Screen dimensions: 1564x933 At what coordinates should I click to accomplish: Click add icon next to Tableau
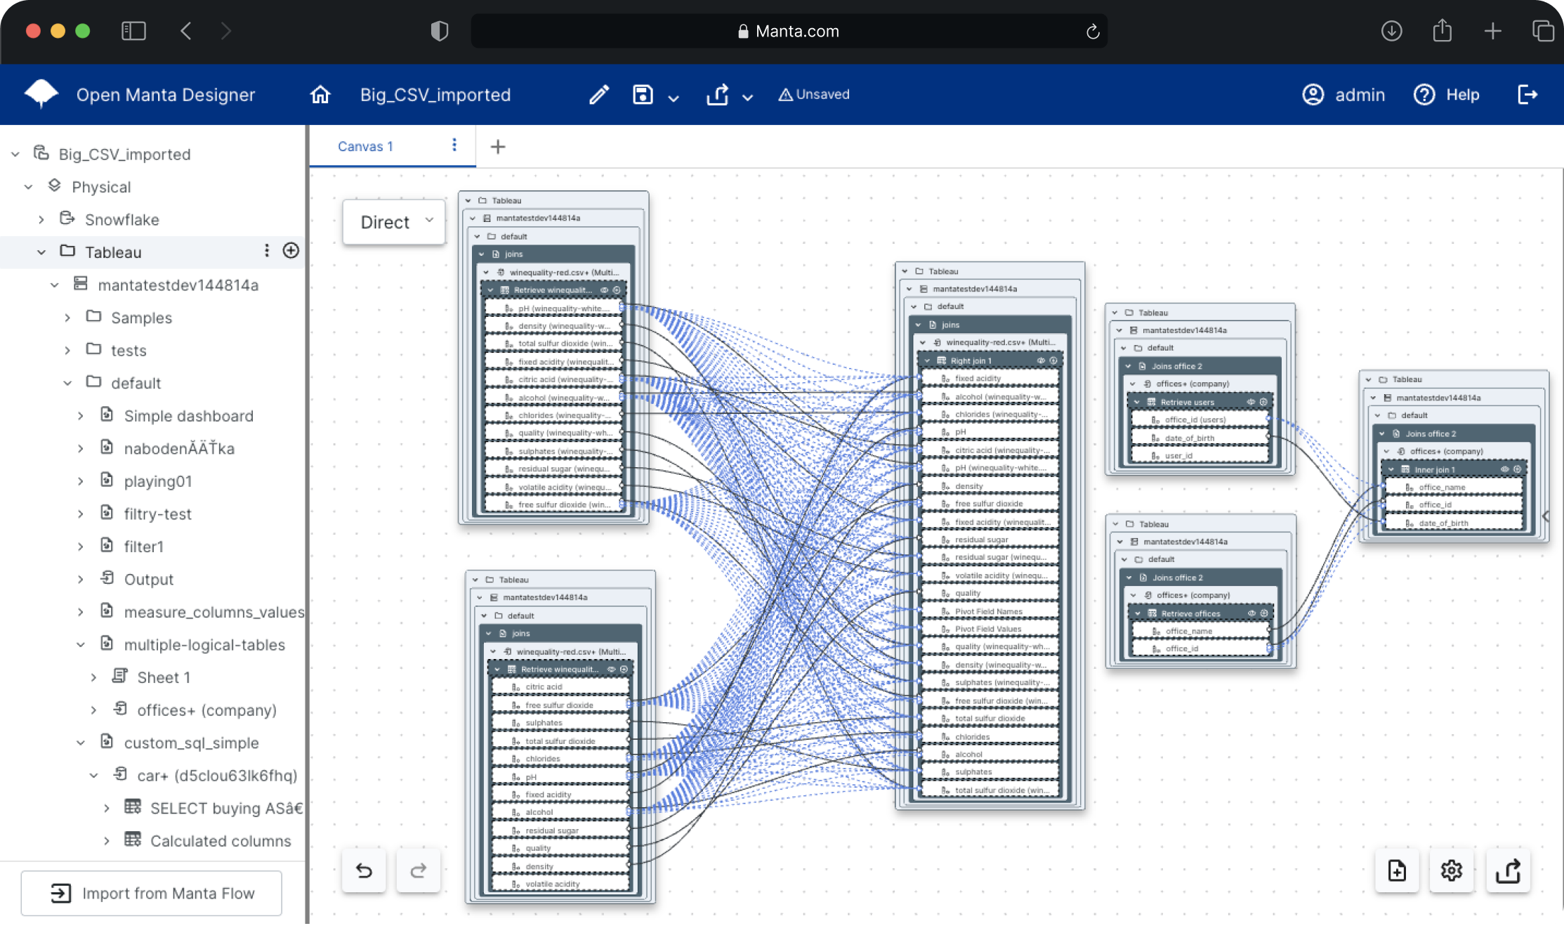(291, 251)
